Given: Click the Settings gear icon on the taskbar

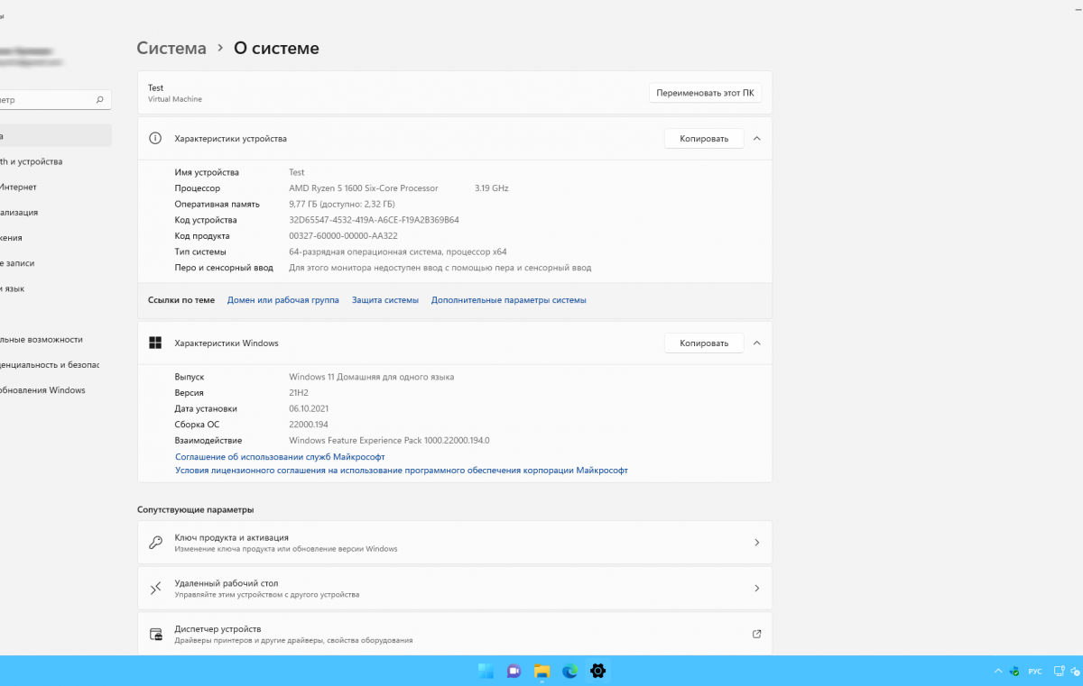Looking at the screenshot, I should [597, 671].
